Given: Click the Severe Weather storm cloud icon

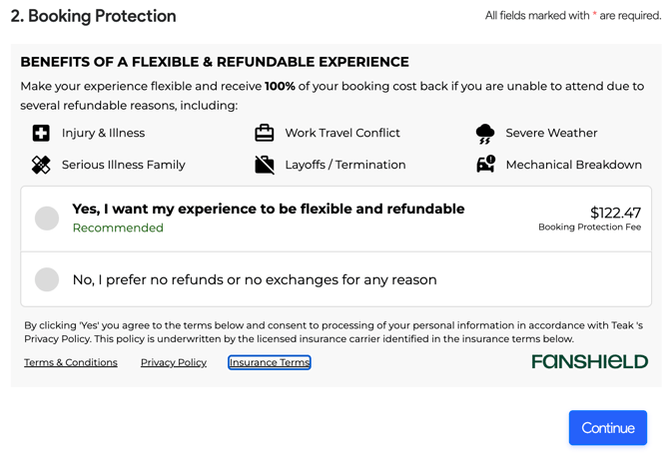Looking at the screenshot, I should (485, 134).
